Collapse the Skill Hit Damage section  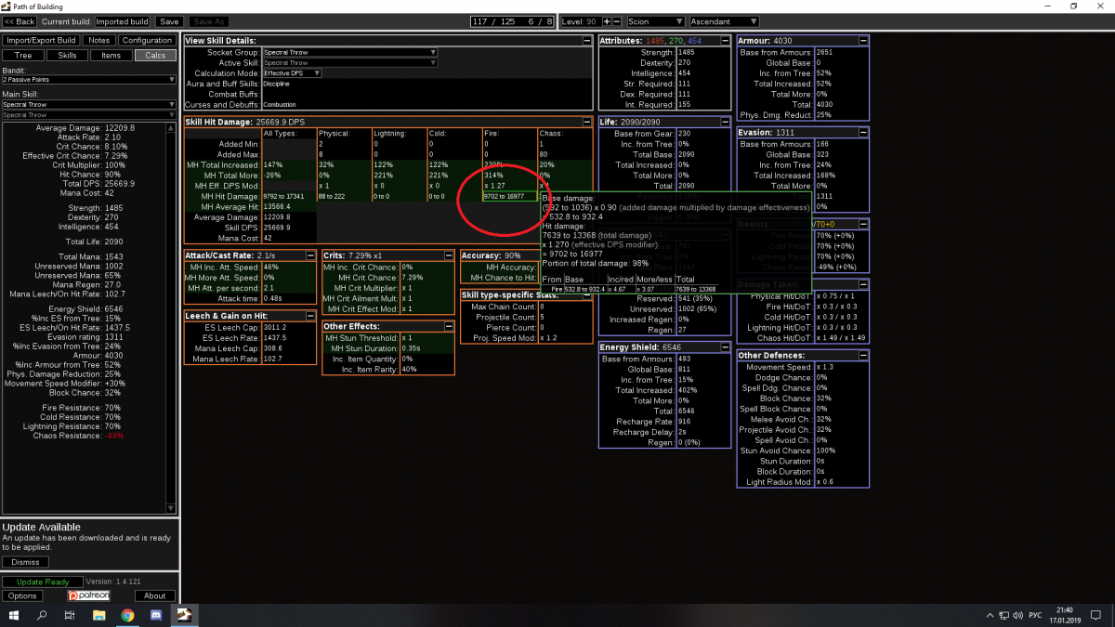pyautogui.click(x=586, y=122)
